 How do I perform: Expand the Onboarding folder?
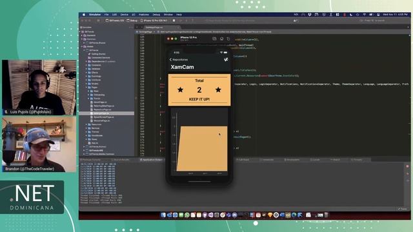[88, 95]
